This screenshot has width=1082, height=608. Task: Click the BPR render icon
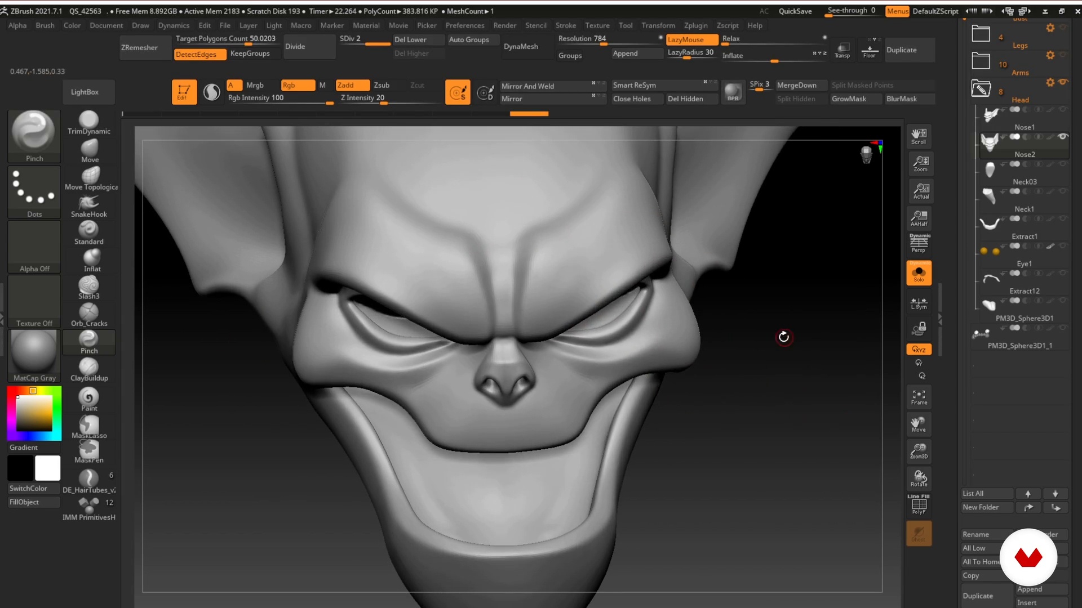733,92
